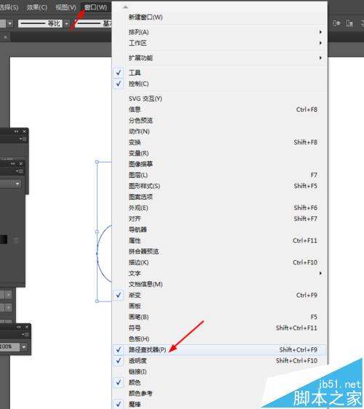Screen dimensions: 364x409
Task: Select 图像描摹 menu item
Action: pyautogui.click(x=220, y=164)
